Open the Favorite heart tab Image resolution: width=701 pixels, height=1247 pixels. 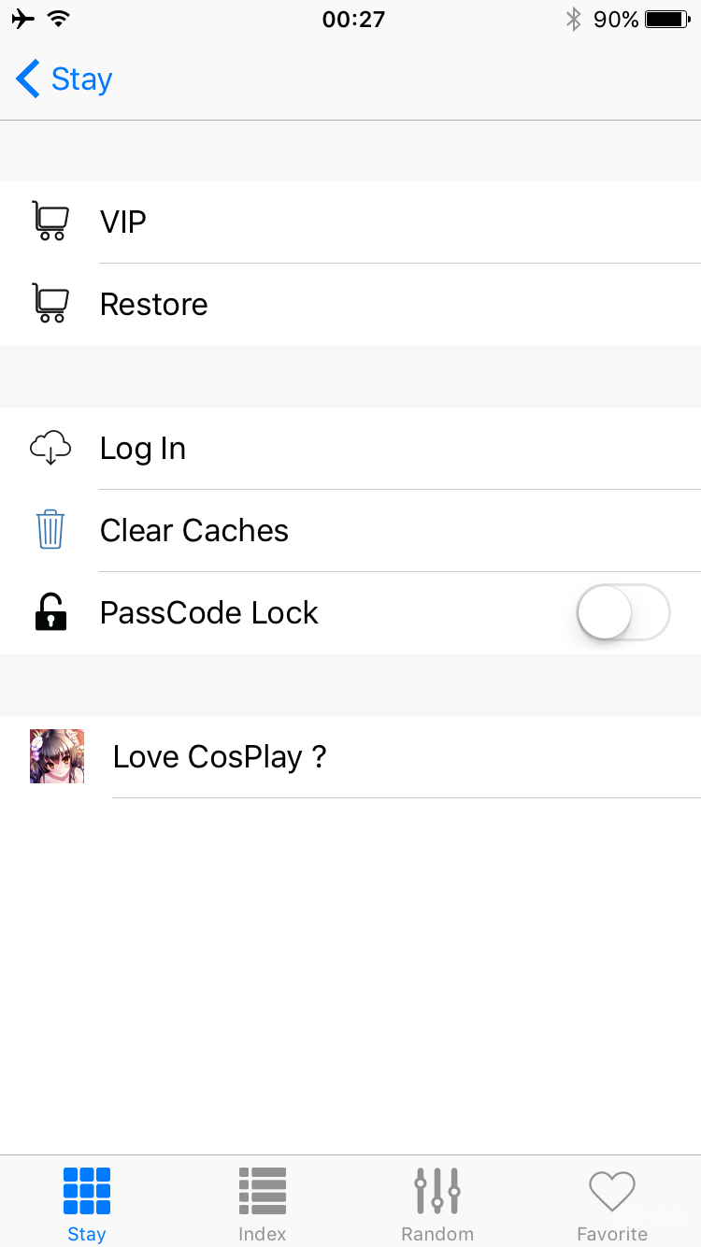pos(612,1205)
